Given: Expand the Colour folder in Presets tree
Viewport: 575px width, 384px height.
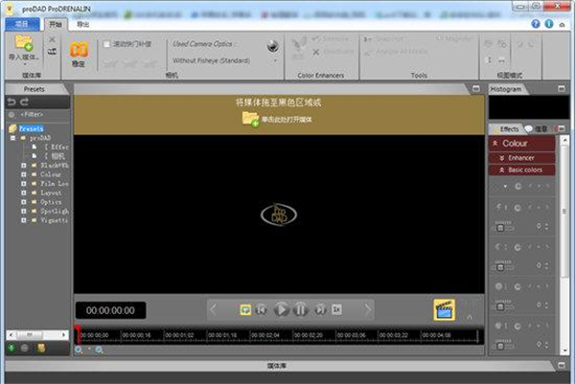Looking at the screenshot, I should point(22,175).
